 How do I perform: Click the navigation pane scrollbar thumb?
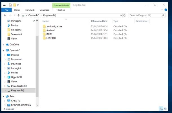37,66
